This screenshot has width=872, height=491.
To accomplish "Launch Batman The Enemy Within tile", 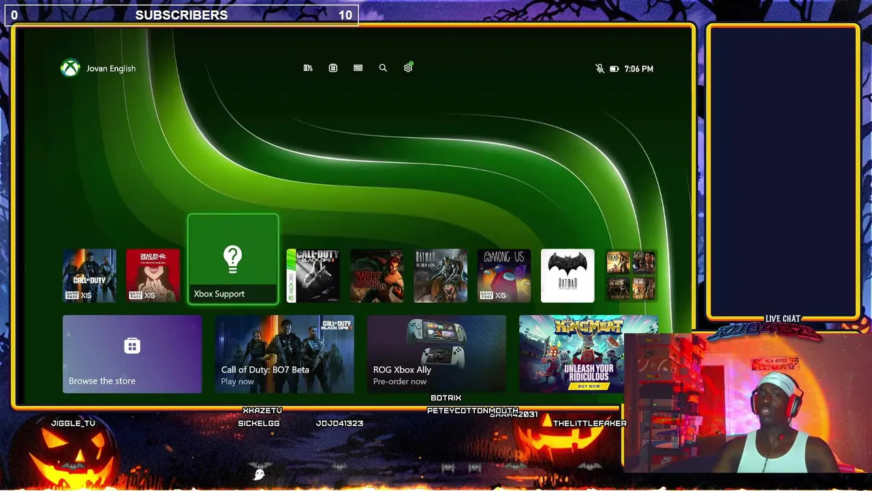I will point(441,276).
